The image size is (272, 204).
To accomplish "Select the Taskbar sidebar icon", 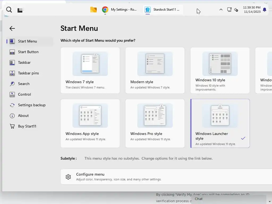I will point(12,62).
